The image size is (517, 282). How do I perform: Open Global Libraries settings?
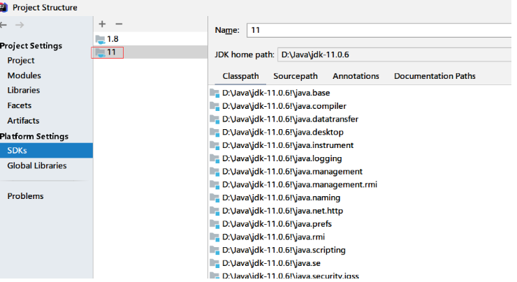point(37,165)
